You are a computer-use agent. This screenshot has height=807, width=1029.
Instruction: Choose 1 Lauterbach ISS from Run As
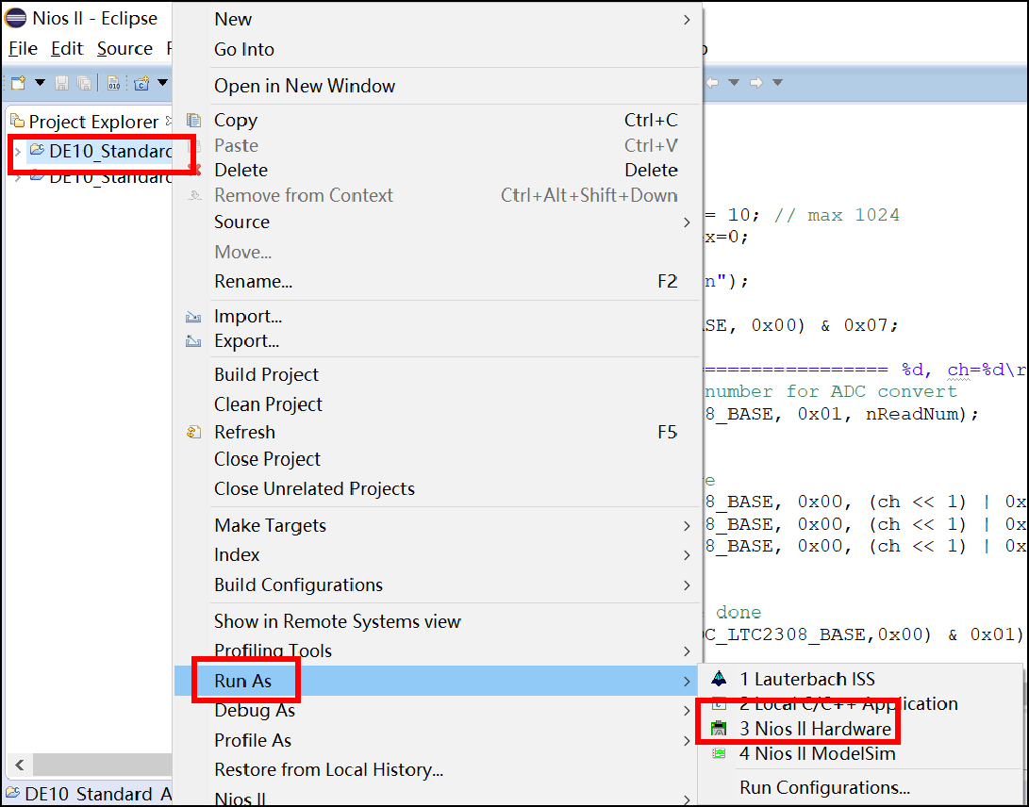pyautogui.click(x=859, y=679)
